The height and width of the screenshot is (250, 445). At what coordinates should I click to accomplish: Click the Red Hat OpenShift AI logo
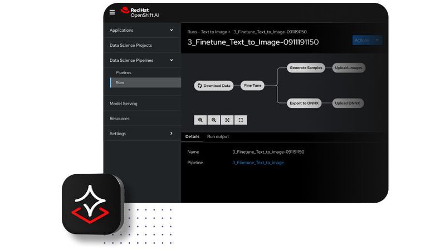tap(140, 12)
